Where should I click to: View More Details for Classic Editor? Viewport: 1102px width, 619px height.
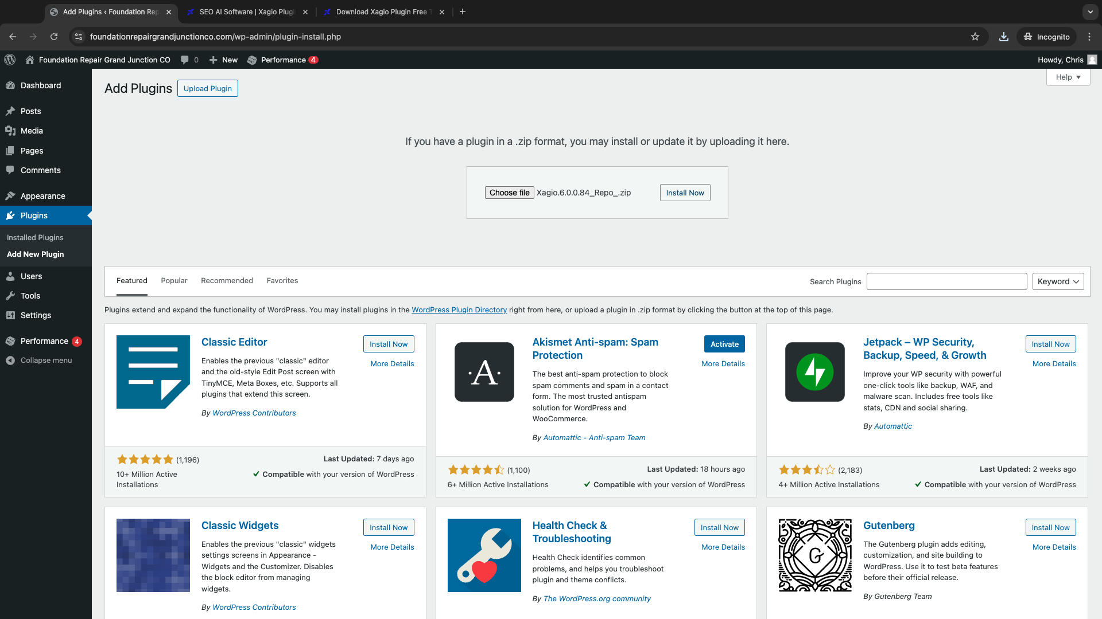click(x=392, y=364)
